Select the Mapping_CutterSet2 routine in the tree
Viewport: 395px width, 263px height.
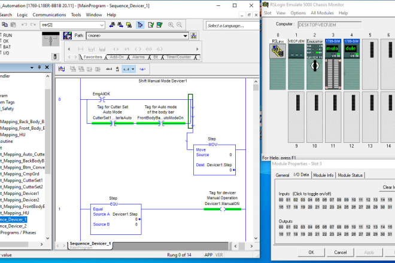coord(22,186)
